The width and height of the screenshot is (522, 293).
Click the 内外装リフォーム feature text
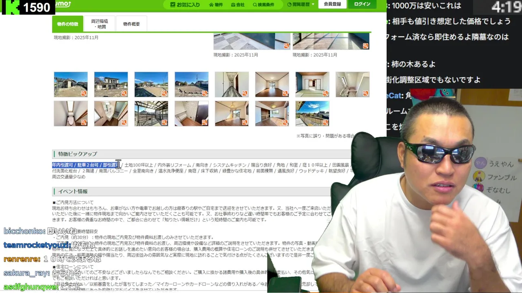click(x=174, y=165)
